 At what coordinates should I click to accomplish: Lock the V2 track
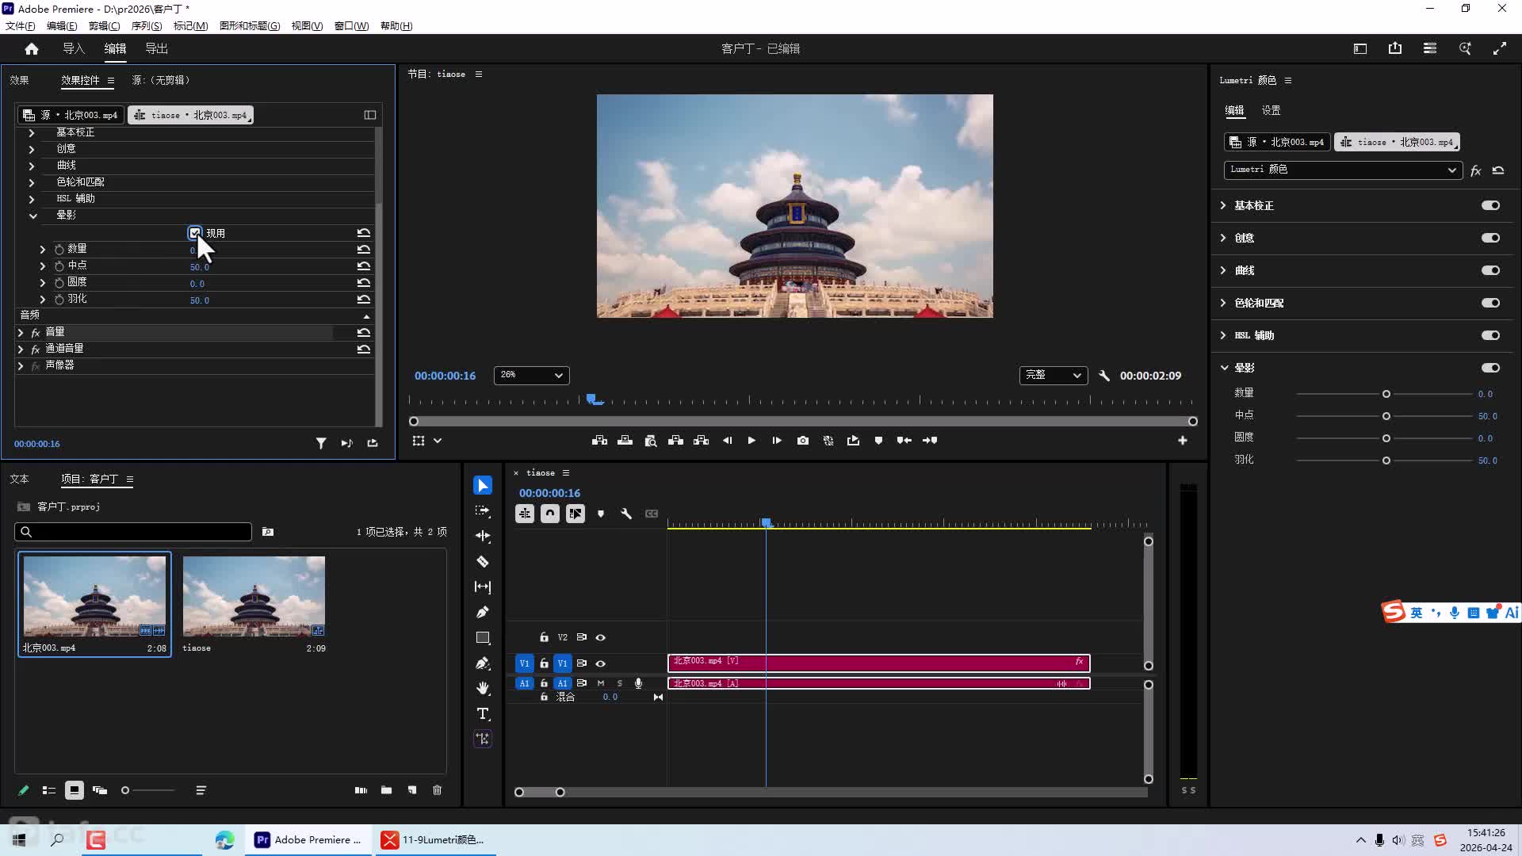point(544,637)
